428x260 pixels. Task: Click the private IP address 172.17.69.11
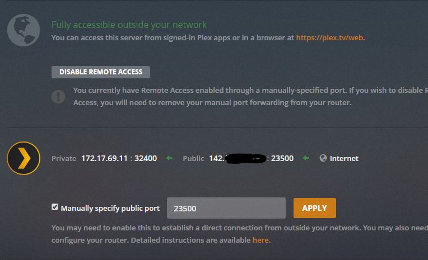[x=105, y=158]
